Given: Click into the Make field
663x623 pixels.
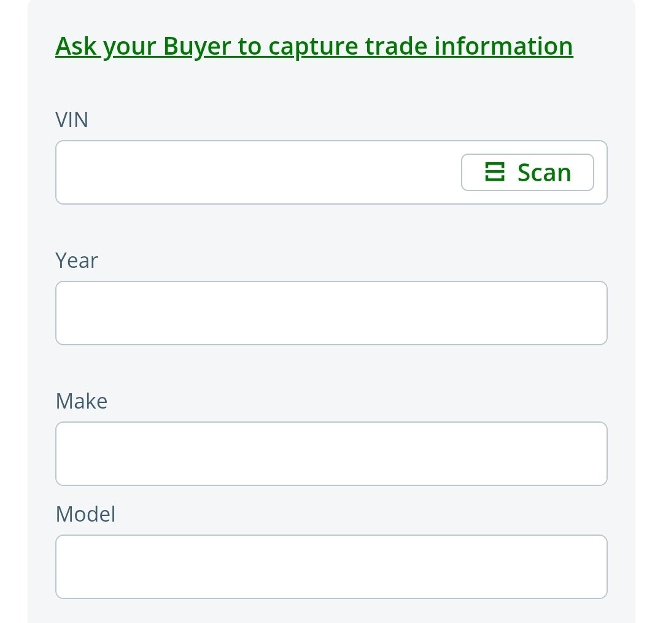Looking at the screenshot, I should (331, 453).
